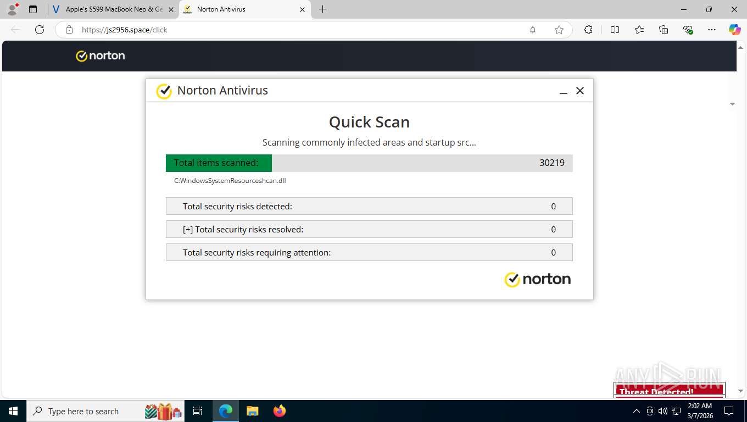The height and width of the screenshot is (422, 747).
Task: Close the Apple's $599 MacBook tab
Action: coord(171,9)
